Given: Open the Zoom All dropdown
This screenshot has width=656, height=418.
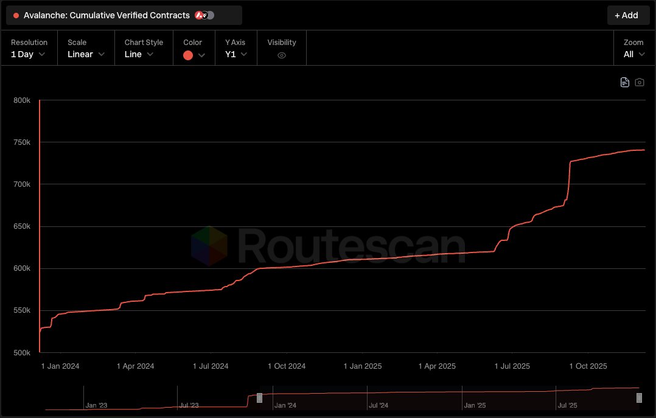Looking at the screenshot, I should [x=634, y=54].
